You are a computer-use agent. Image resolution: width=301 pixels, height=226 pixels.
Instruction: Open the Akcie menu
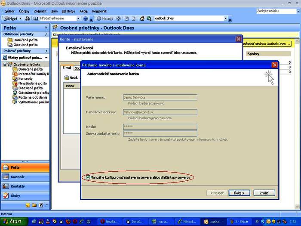coord(83,11)
